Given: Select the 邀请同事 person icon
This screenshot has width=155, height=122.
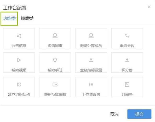Looking at the screenshot, I should tap(55, 36).
